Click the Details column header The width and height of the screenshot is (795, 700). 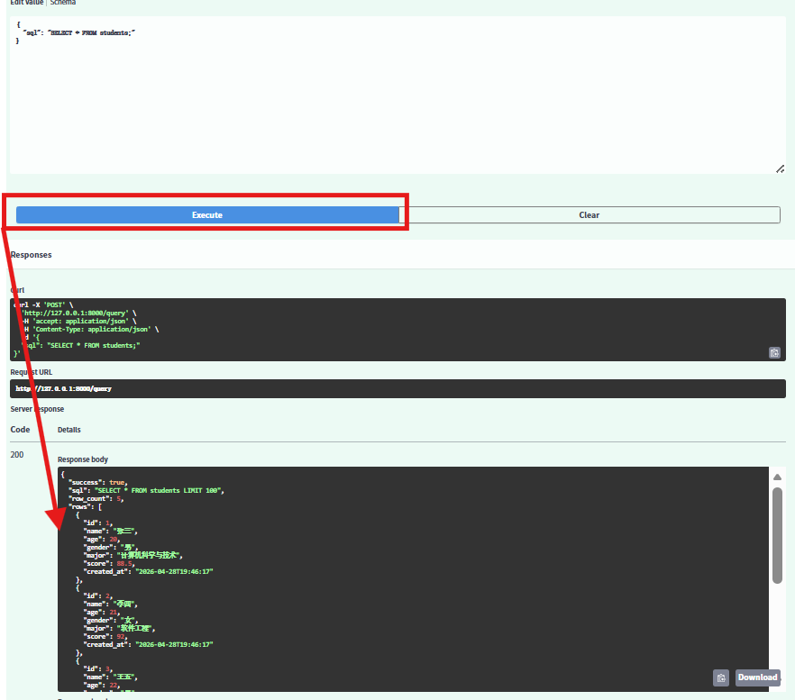coord(69,430)
